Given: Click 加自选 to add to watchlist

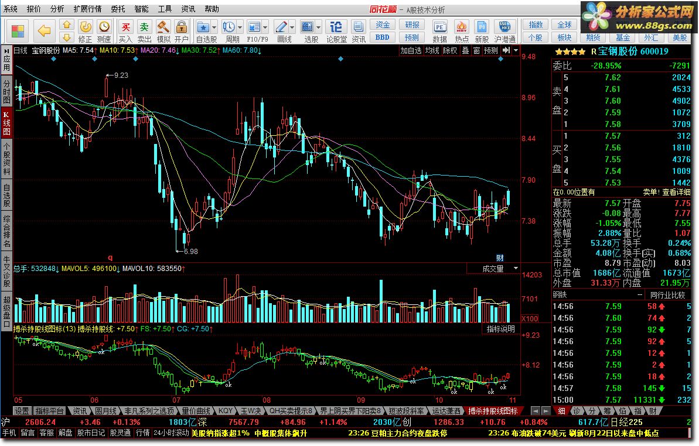Looking at the screenshot, I should click(x=411, y=50).
